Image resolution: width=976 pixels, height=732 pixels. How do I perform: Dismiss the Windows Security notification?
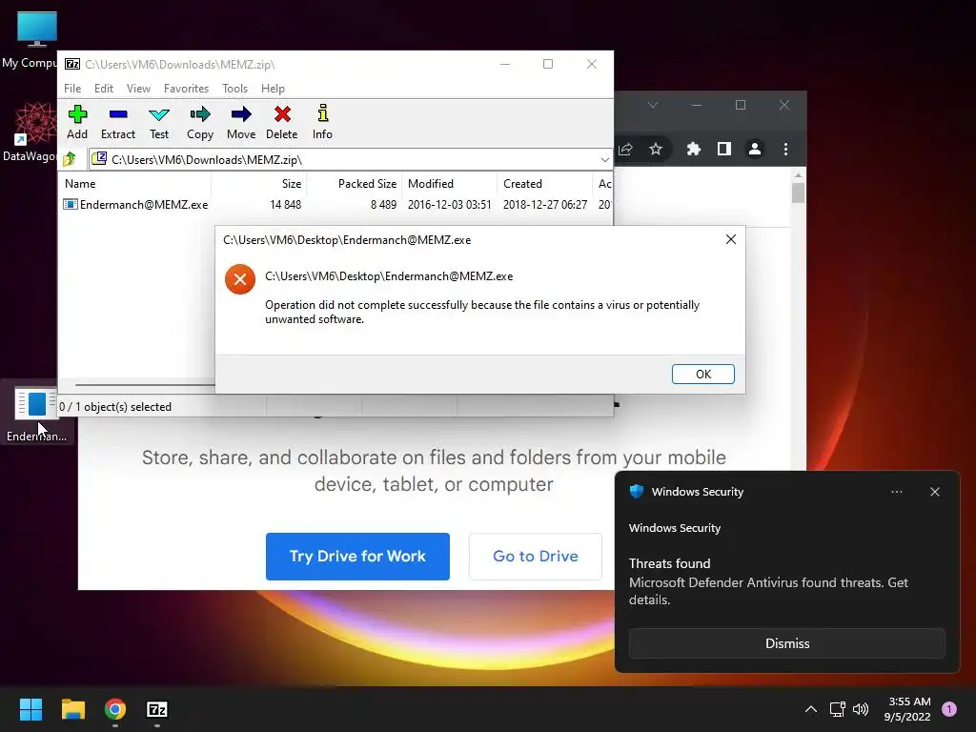coord(786,643)
